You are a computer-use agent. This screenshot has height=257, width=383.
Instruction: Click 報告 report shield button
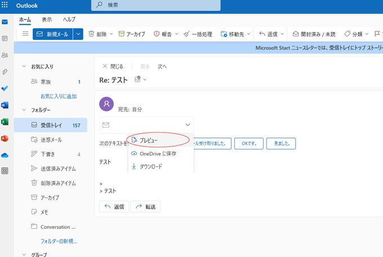point(163,34)
